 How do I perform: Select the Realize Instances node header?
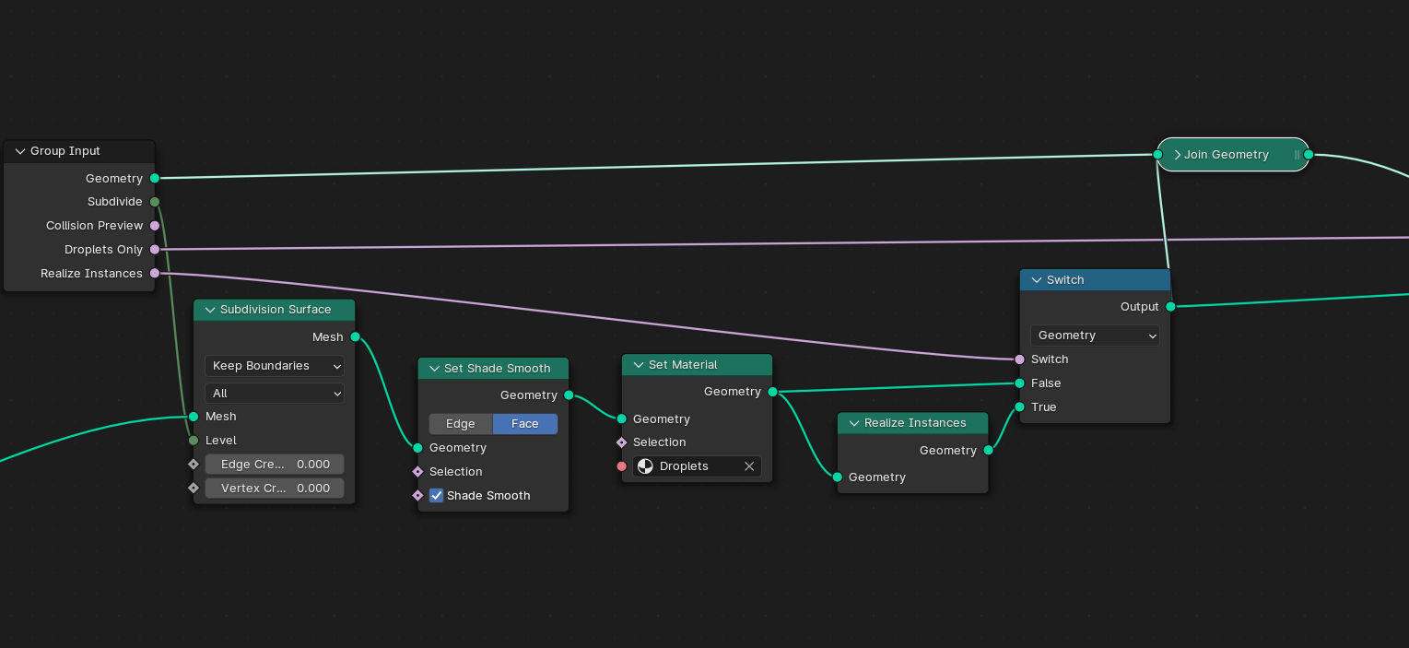(912, 423)
